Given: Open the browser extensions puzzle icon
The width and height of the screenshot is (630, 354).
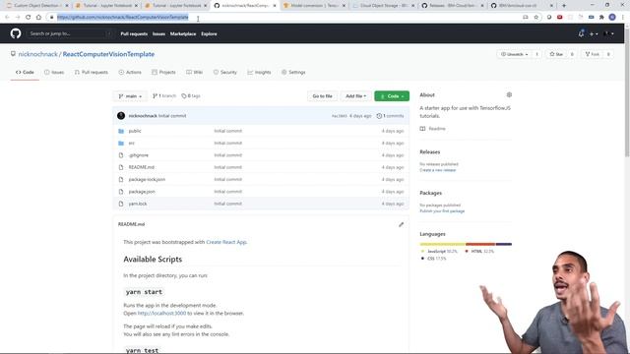Looking at the screenshot, I should pos(601,18).
